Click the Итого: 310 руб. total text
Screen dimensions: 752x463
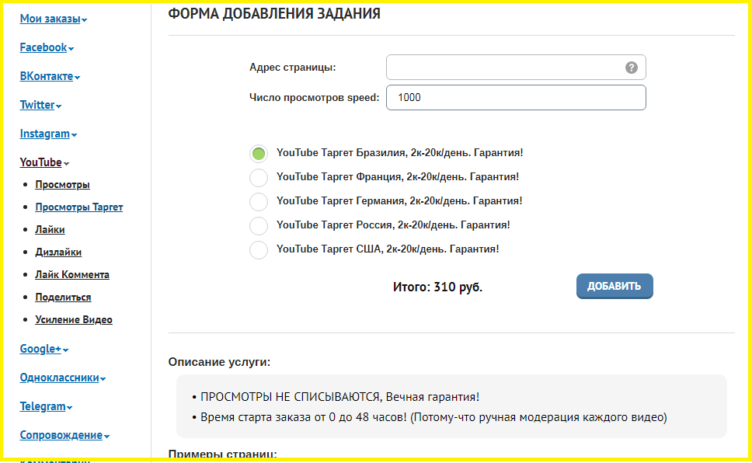[x=437, y=287]
